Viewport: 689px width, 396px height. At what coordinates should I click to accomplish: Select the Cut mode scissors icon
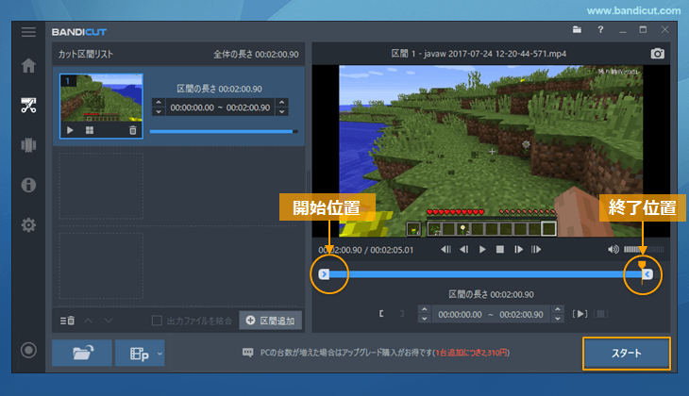28,106
